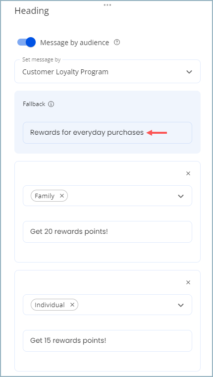Edit the Get 15 rewards points message

click(x=107, y=341)
